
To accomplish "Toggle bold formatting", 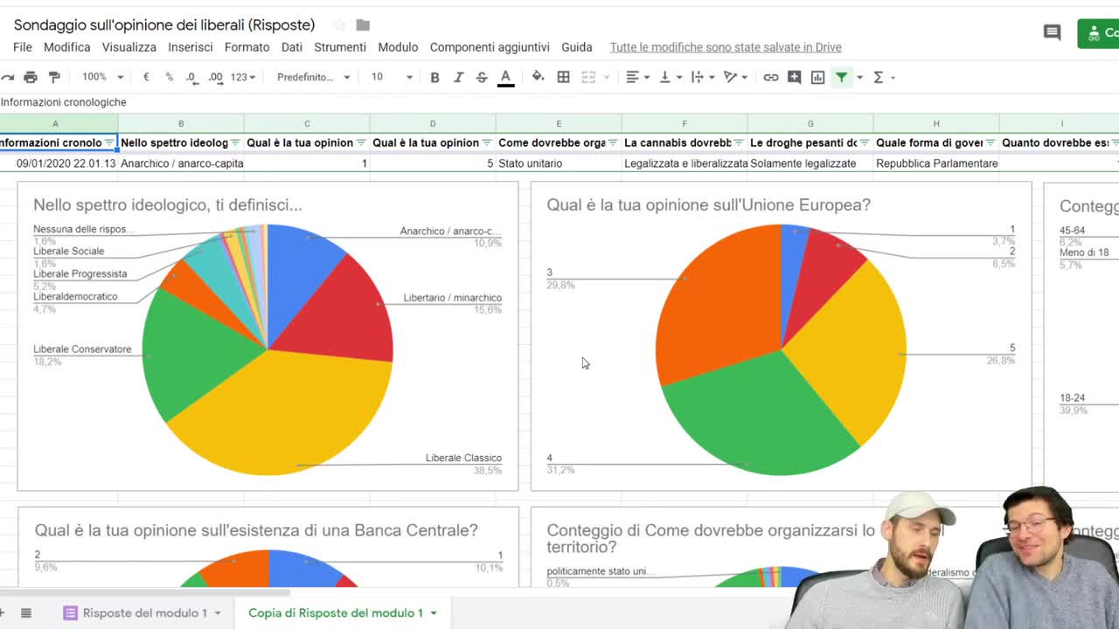I will (434, 77).
